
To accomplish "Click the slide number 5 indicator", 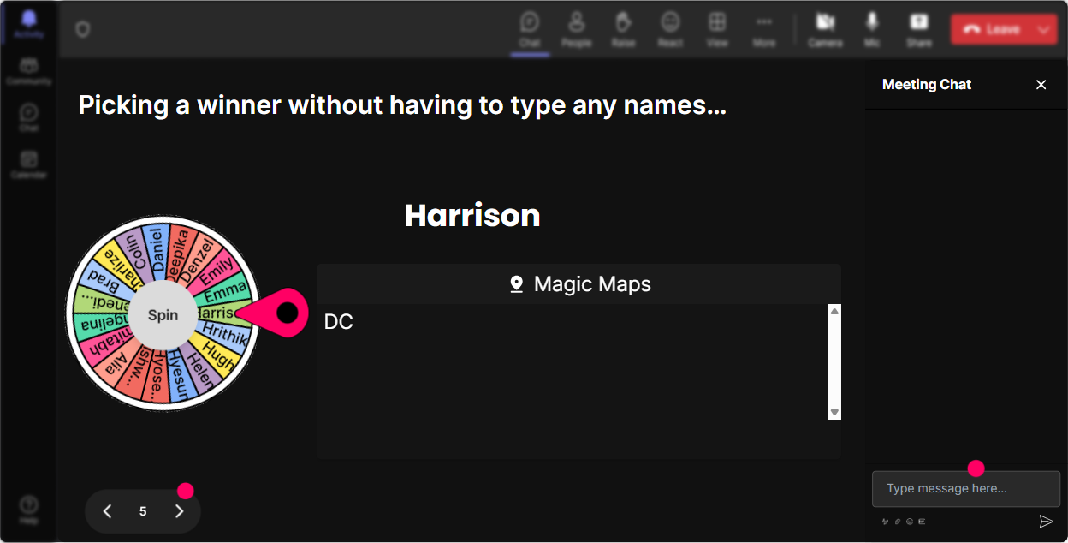I will [143, 511].
